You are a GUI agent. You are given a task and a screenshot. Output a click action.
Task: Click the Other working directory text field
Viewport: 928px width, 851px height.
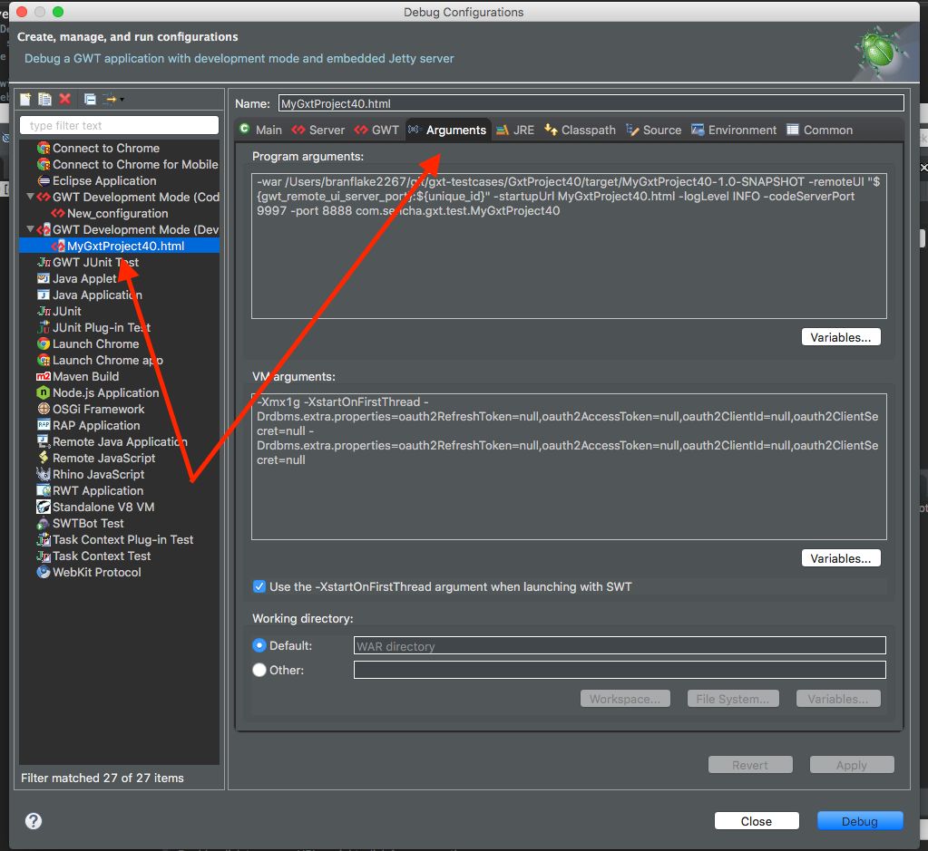(620, 670)
